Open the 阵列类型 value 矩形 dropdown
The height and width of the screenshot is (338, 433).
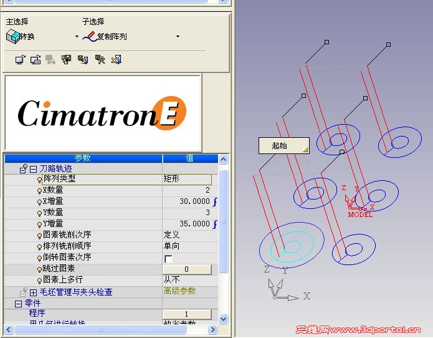pyautogui.click(x=187, y=179)
